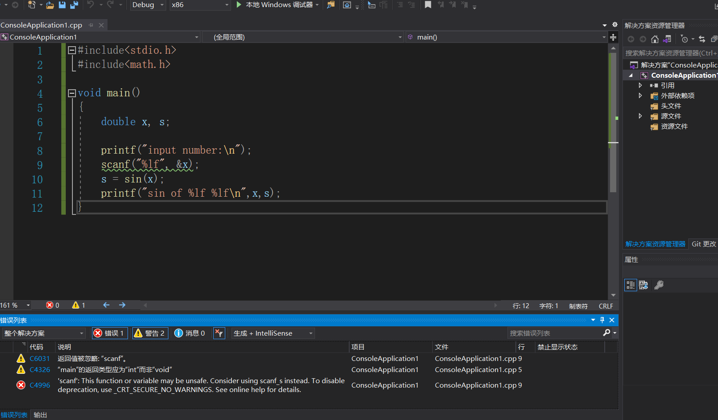The image size is (718, 420).
Task: Click the redo arrow icon
Action: (x=110, y=4)
